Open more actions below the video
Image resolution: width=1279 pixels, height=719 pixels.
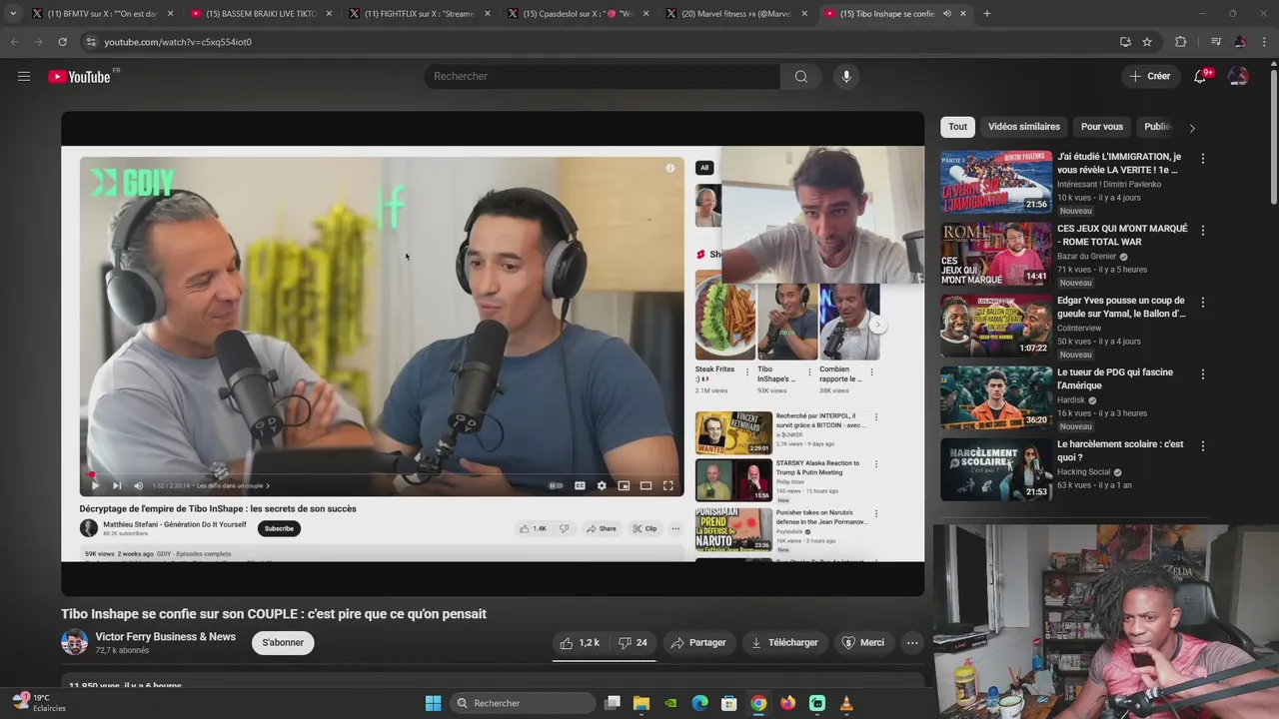click(x=912, y=642)
